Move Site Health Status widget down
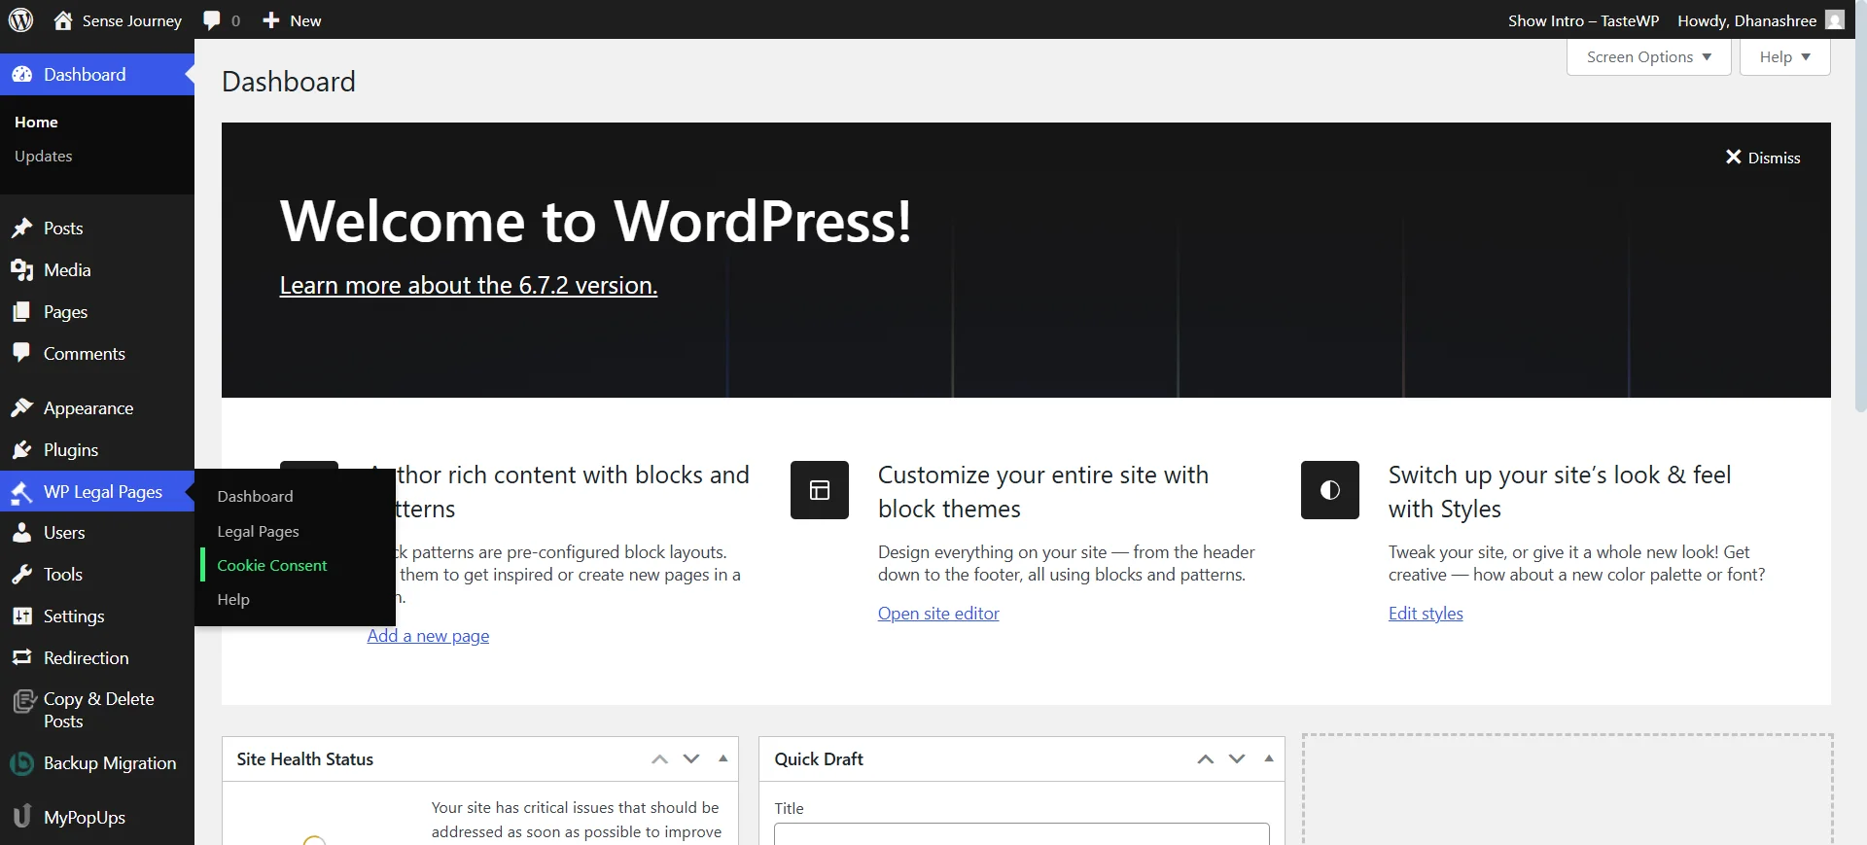 tap(691, 759)
